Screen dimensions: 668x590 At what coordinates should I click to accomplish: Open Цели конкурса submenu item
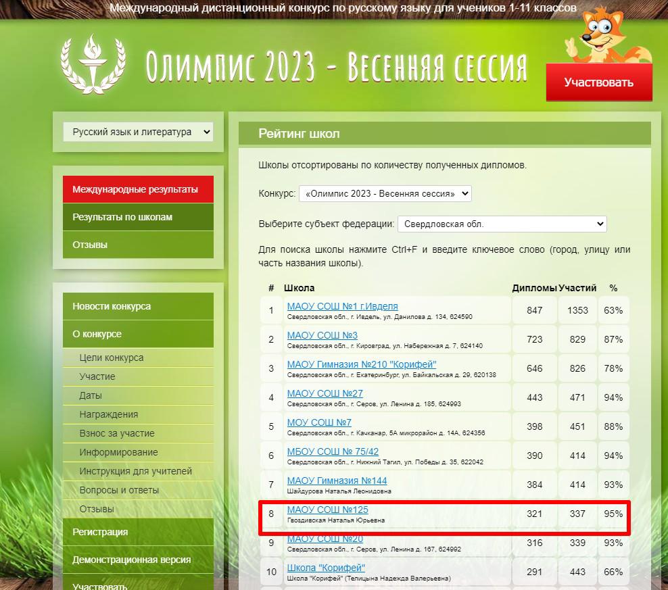[112, 358]
